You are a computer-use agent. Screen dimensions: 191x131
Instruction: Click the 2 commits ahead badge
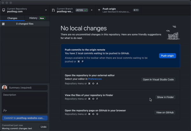136,10
